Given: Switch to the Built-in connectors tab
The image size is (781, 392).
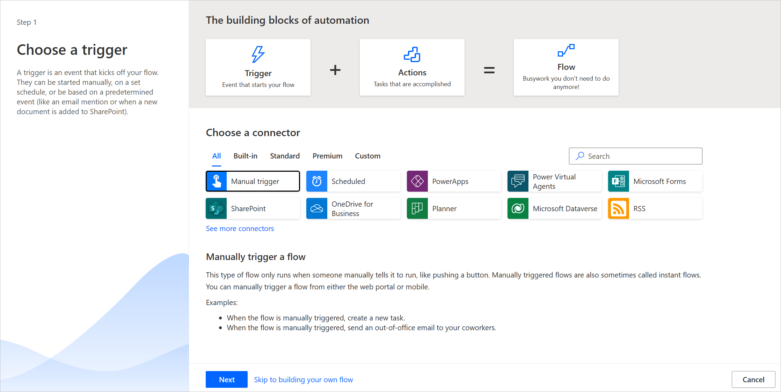Looking at the screenshot, I should pos(246,155).
